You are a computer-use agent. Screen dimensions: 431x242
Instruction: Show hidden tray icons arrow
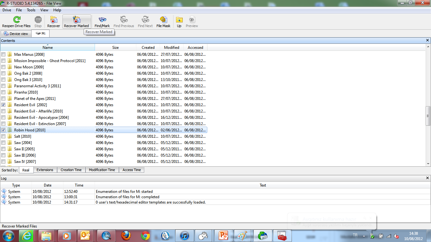[x=364, y=236]
